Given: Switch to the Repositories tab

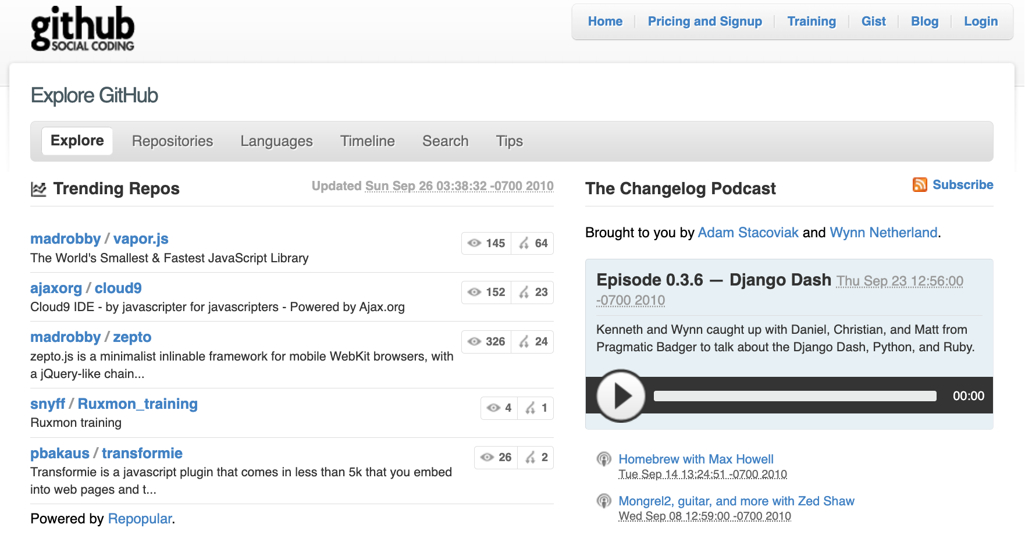Looking at the screenshot, I should pyautogui.click(x=172, y=141).
